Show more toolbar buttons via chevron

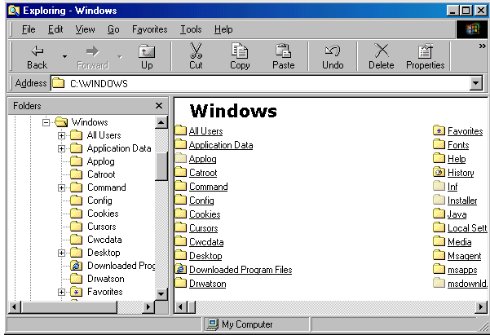(x=482, y=46)
